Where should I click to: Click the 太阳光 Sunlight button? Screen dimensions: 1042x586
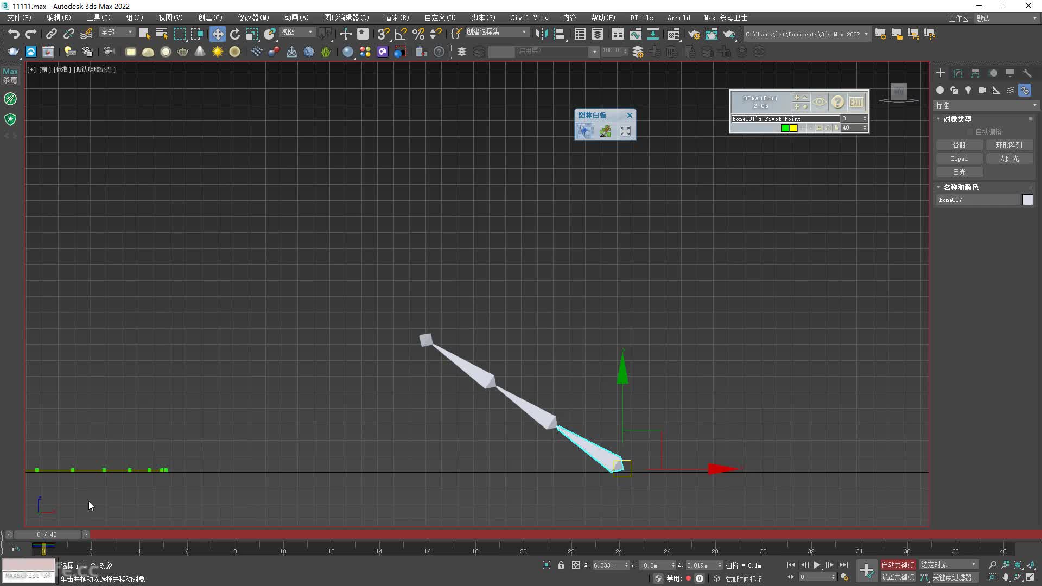pos(1009,158)
